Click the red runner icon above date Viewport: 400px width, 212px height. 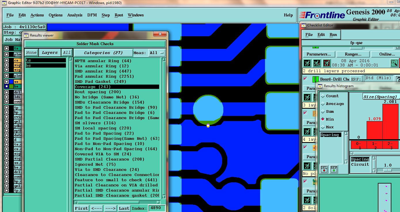327,63
